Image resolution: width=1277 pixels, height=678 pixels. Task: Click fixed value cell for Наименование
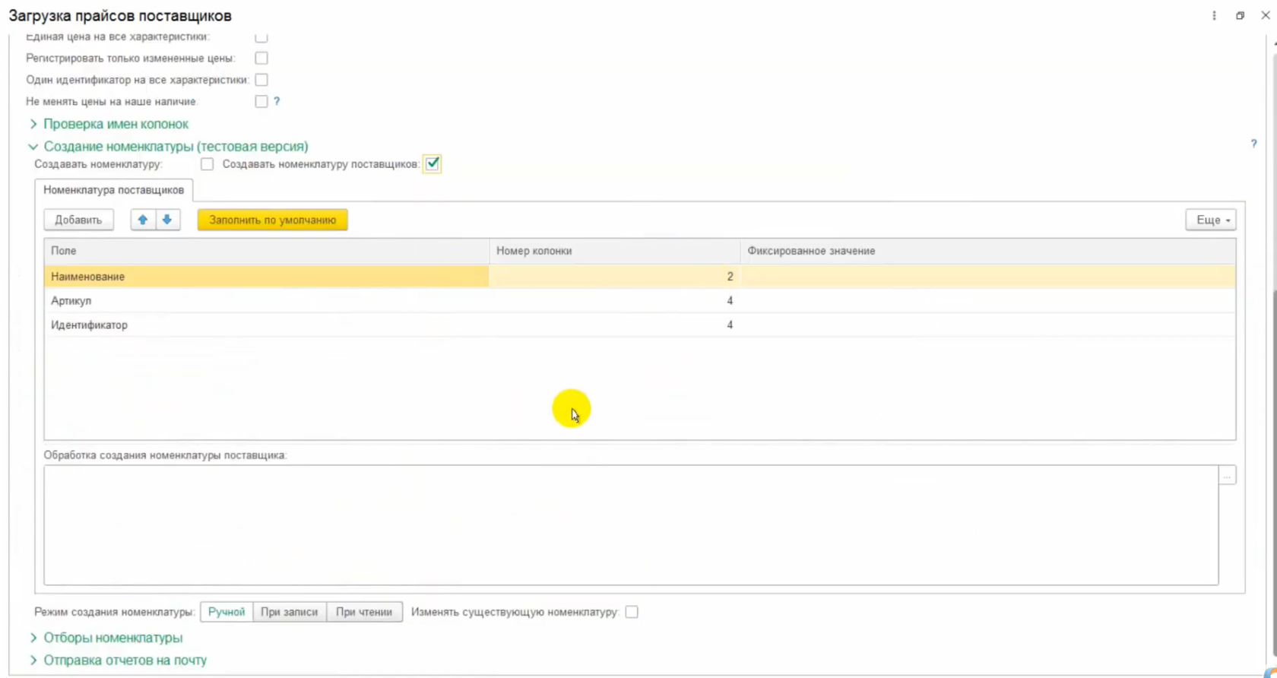coord(988,277)
